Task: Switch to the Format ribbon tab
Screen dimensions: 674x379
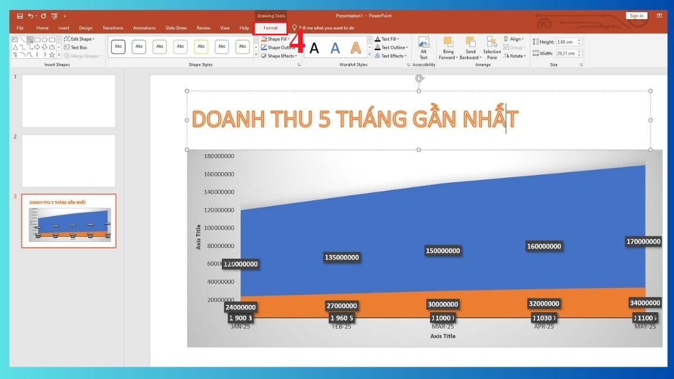Action: click(271, 27)
